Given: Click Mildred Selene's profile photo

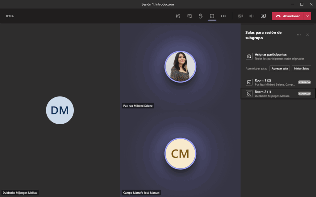Looking at the screenshot, I should pyautogui.click(x=180, y=67).
